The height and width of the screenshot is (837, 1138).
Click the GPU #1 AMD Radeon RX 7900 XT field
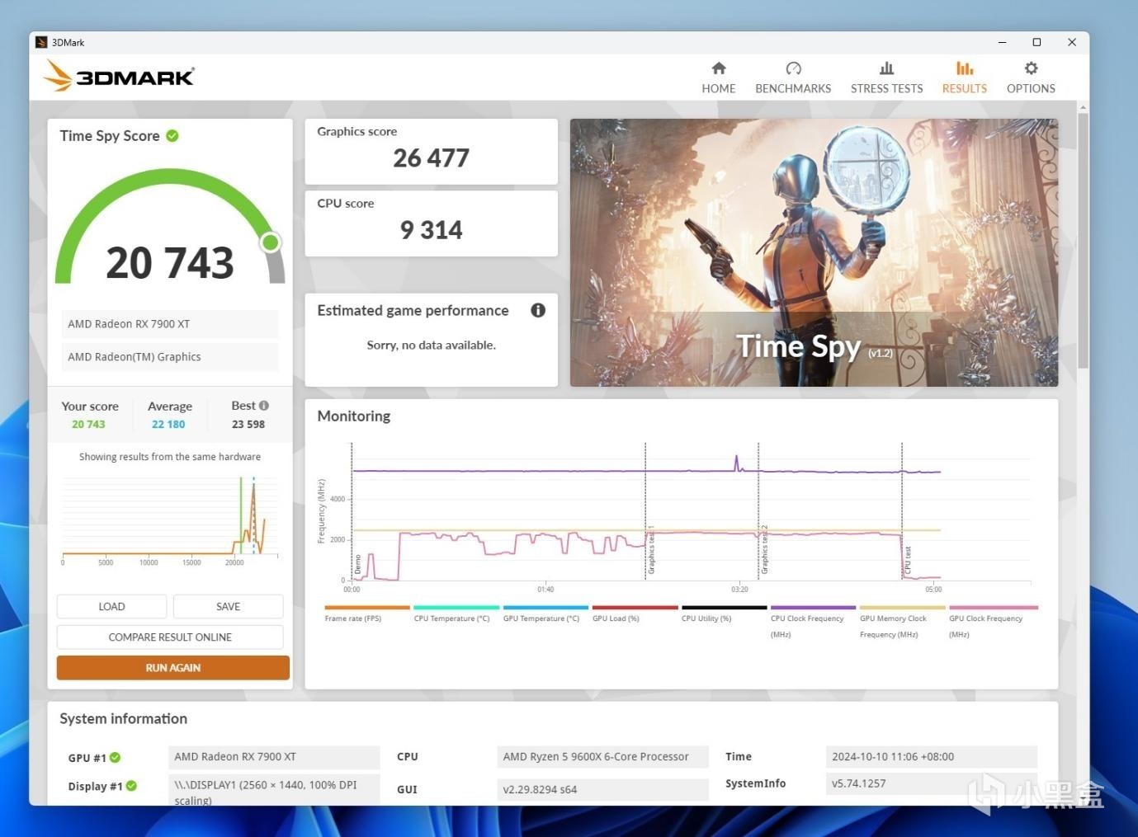coord(274,757)
